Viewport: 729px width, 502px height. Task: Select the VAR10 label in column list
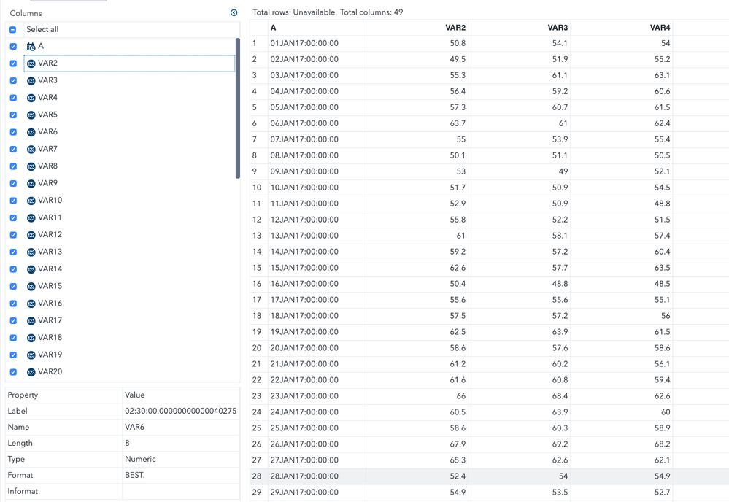pos(50,201)
